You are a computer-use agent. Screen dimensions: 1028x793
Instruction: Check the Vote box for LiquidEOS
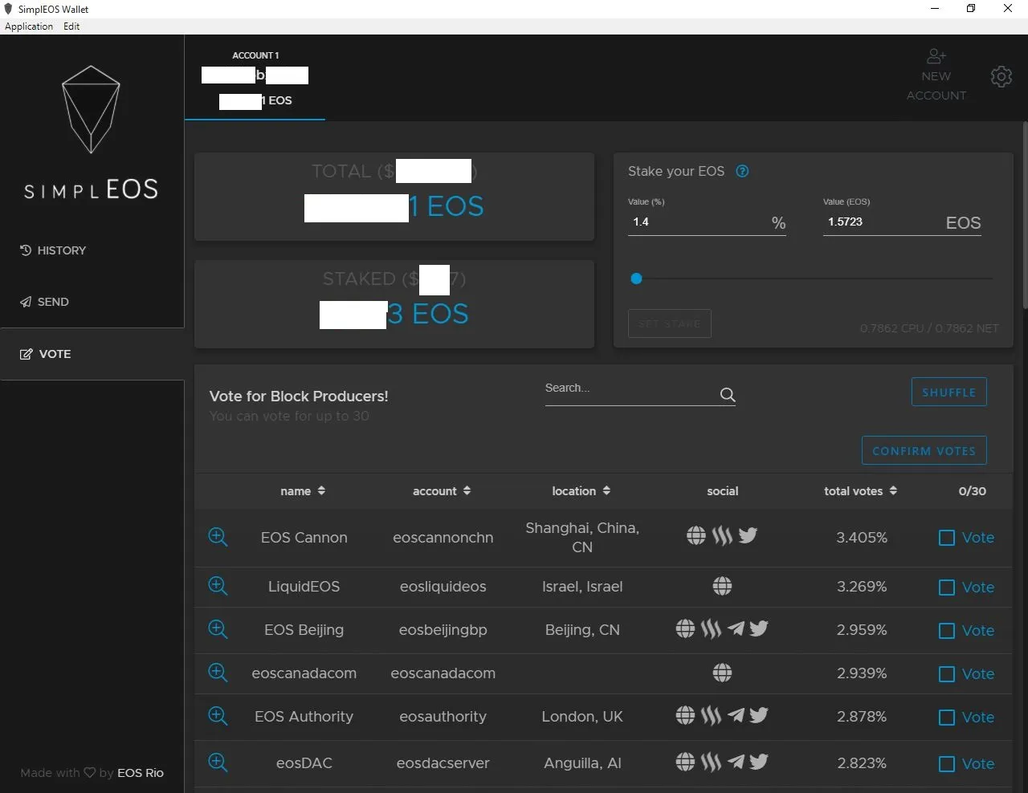pos(947,588)
